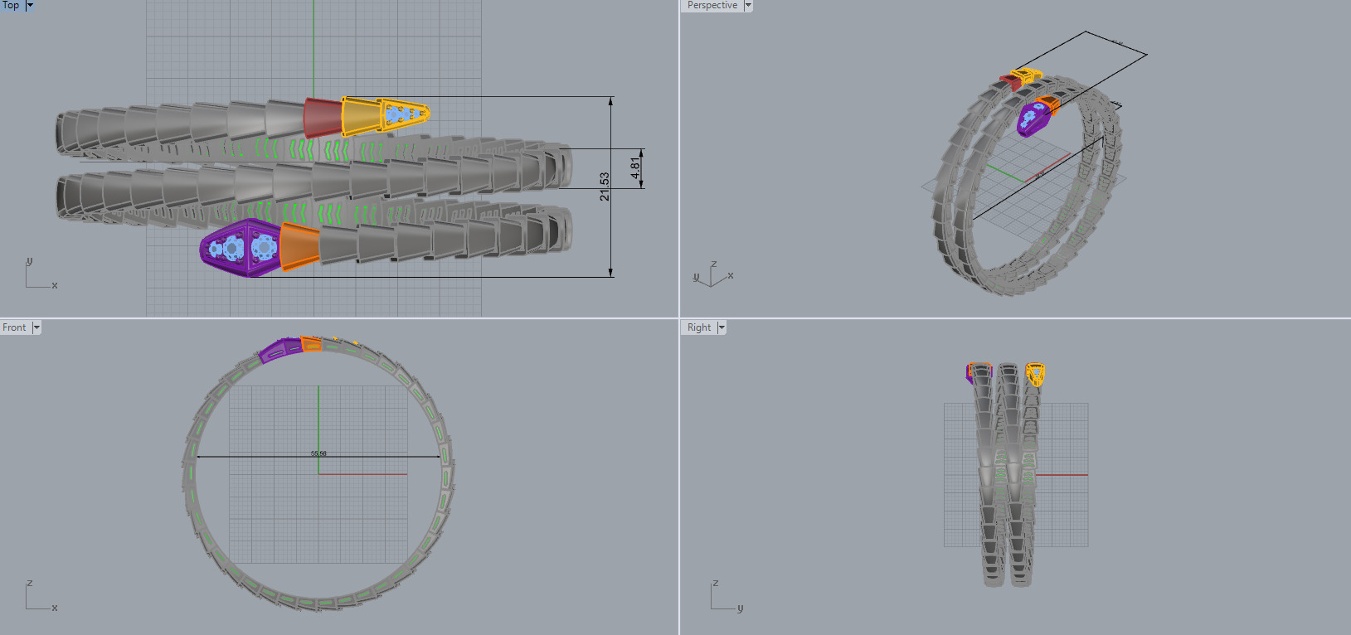
Task: Click the Top viewport title label
Action: pyautogui.click(x=11, y=5)
